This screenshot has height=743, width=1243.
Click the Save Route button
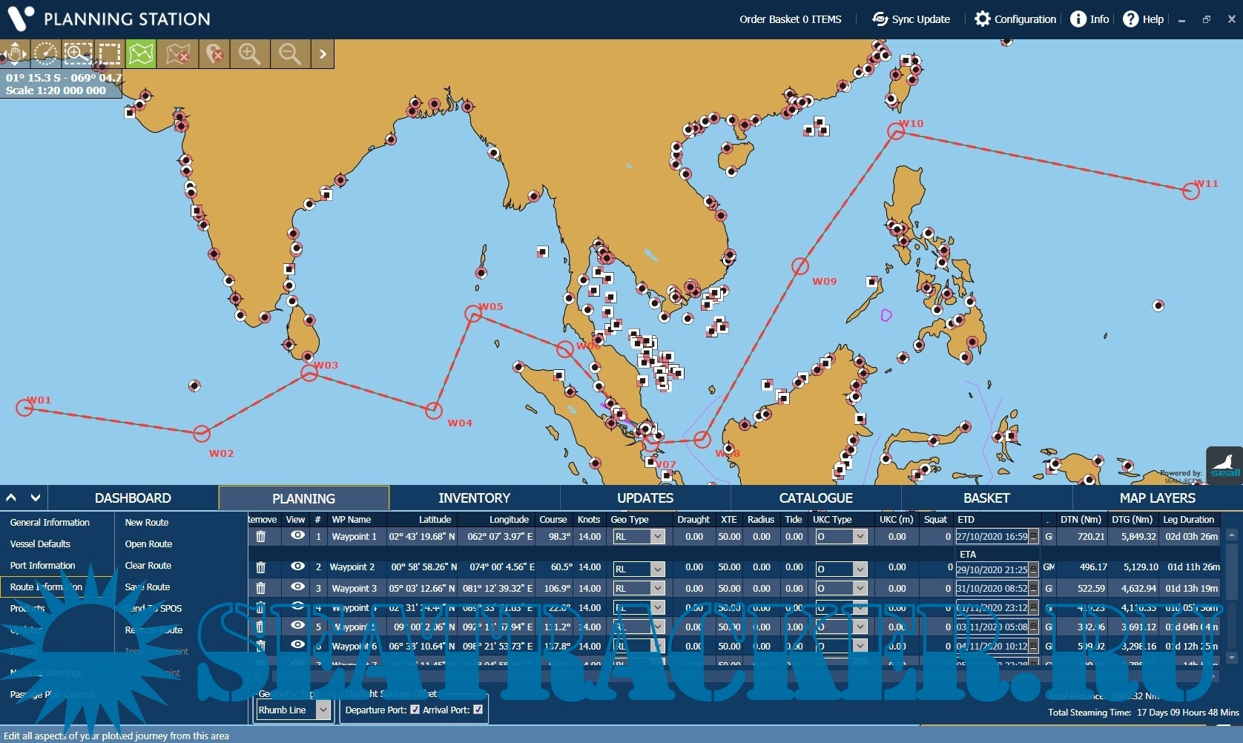click(148, 587)
